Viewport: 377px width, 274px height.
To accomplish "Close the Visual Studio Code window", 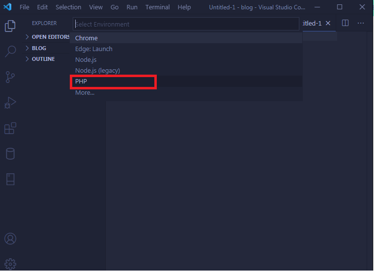I will click(x=362, y=7).
